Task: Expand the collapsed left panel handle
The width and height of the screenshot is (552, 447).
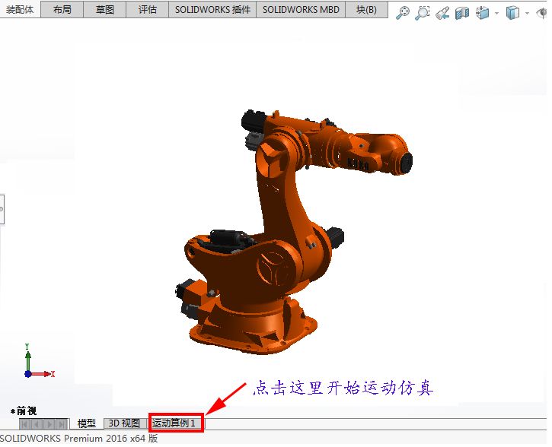Action: pos(2,208)
